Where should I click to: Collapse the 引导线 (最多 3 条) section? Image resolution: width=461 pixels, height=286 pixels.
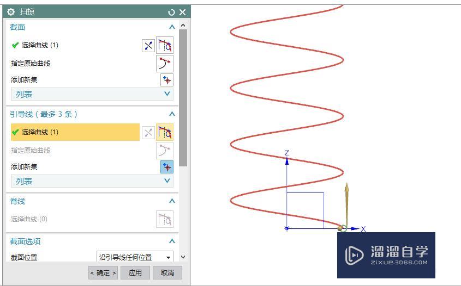point(172,114)
